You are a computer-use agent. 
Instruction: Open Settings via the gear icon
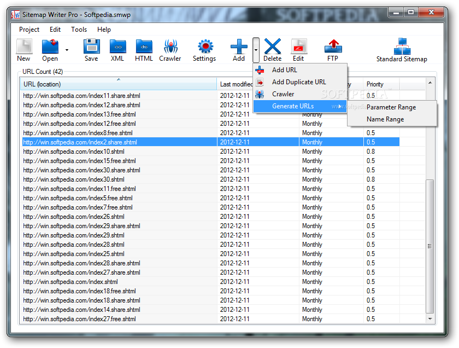point(204,47)
